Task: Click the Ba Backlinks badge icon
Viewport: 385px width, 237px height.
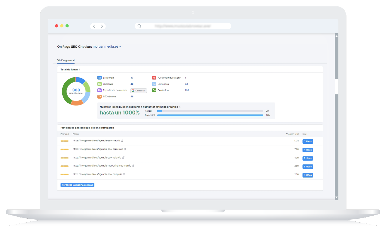Action: point(99,84)
